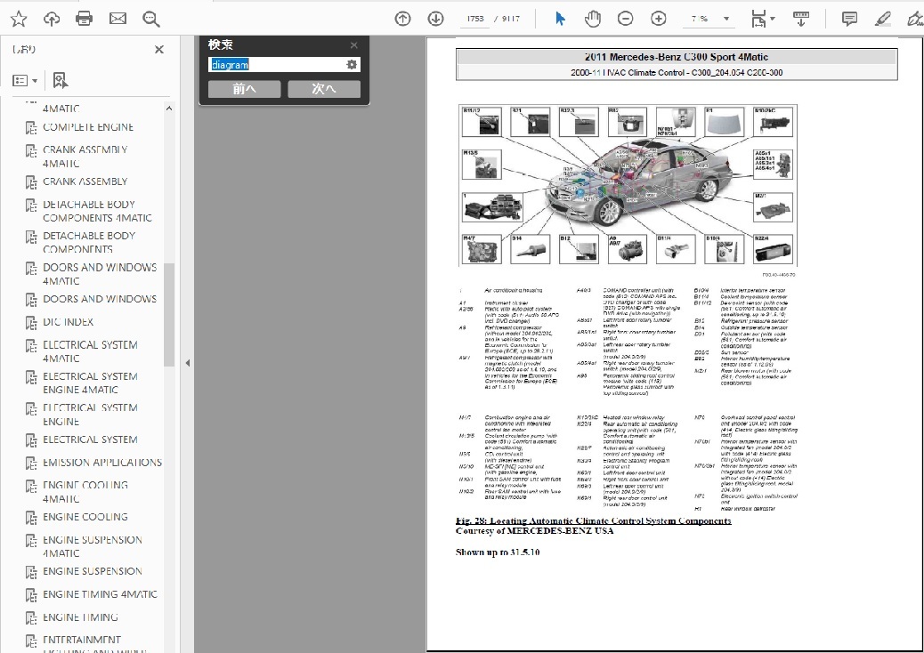Click the scrolling mode icon beside comment tool
The image size is (924, 653).
pyautogui.click(x=801, y=19)
